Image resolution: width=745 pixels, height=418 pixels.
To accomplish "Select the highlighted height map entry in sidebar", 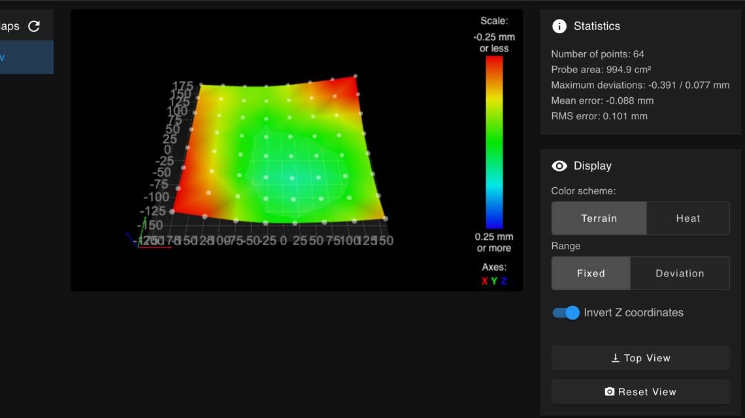I will pos(27,57).
